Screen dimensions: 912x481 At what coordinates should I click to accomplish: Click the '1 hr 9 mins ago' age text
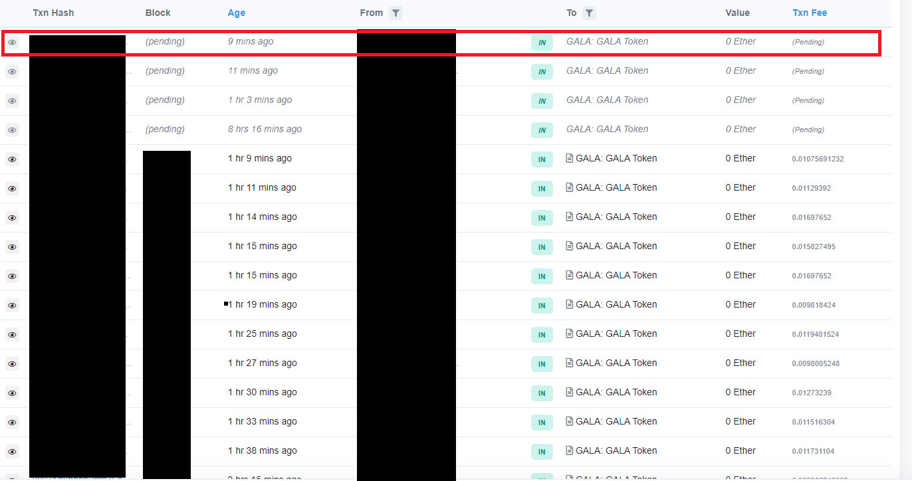pos(260,158)
